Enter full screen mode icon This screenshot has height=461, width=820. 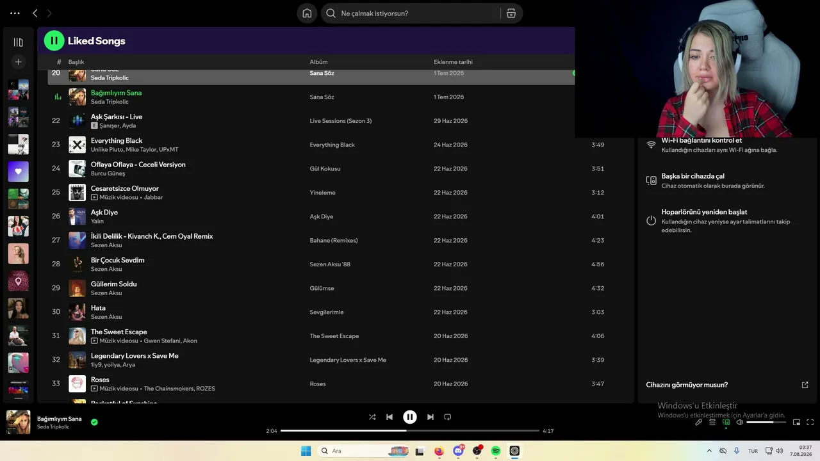coord(810,422)
